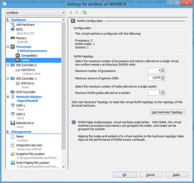
Task: Click the scroll-down arrow in settings list
Action: pos(63,167)
